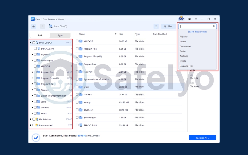248x155 pixels.
Task: Click the up-arrow navigation icon
Action: click(x=42, y=26)
